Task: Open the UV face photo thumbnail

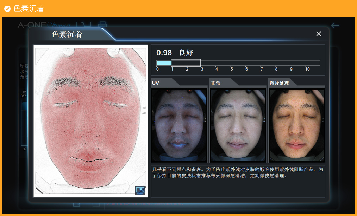Action: (x=179, y=125)
